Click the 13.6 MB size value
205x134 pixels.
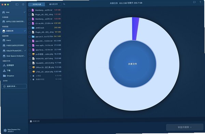coord(58,58)
